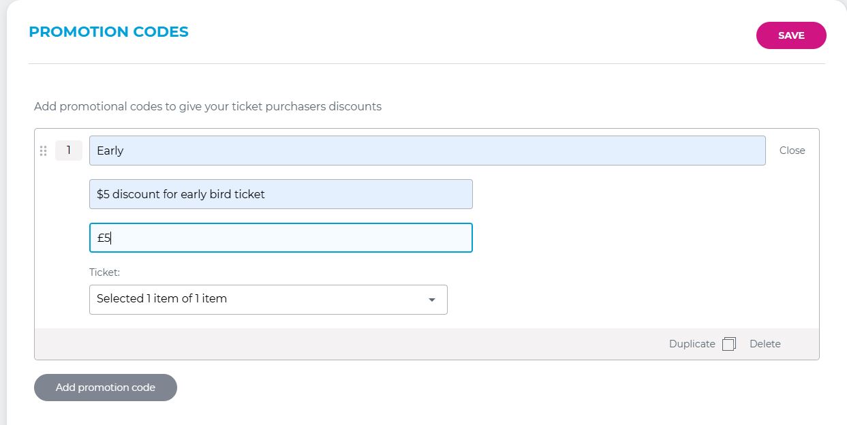Focus the 'Early' promo code name field
Image resolution: width=847 pixels, height=425 pixels.
pyautogui.click(x=427, y=151)
